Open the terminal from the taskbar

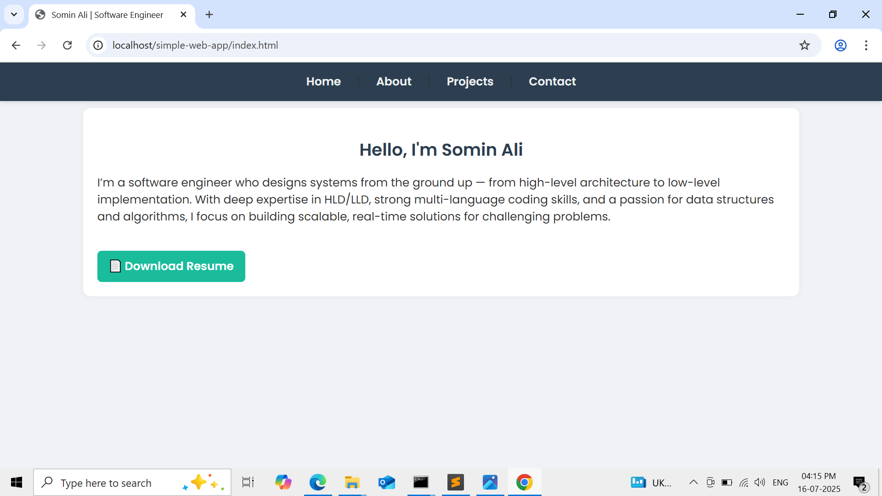coord(421,482)
